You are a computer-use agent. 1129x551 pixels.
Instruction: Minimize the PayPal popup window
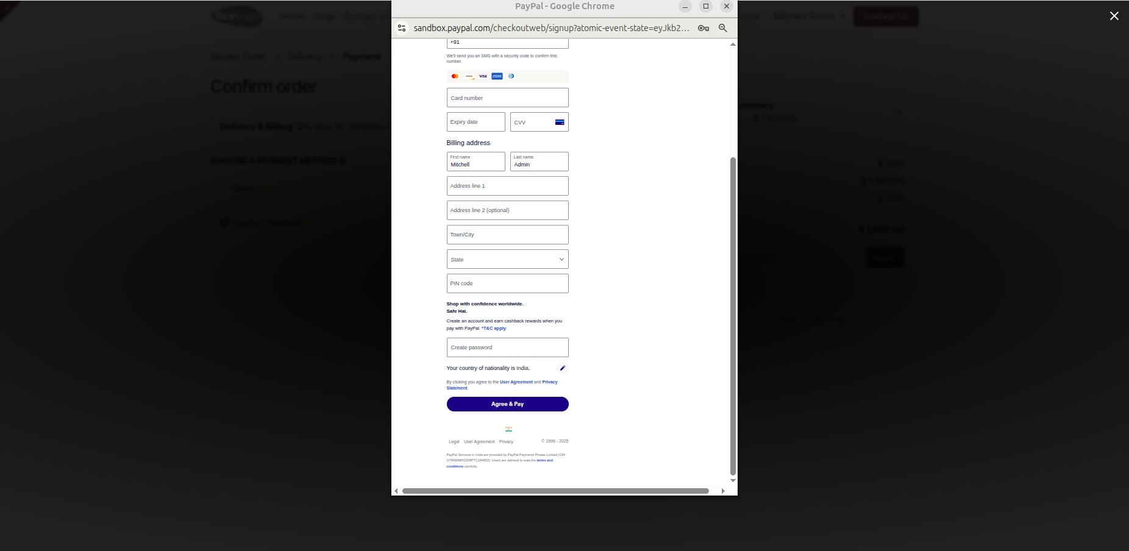[685, 6]
